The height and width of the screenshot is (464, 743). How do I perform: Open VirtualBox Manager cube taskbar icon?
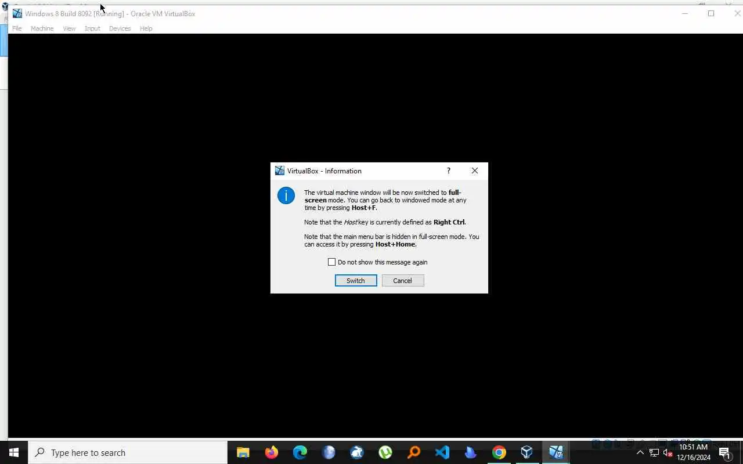pos(526,452)
